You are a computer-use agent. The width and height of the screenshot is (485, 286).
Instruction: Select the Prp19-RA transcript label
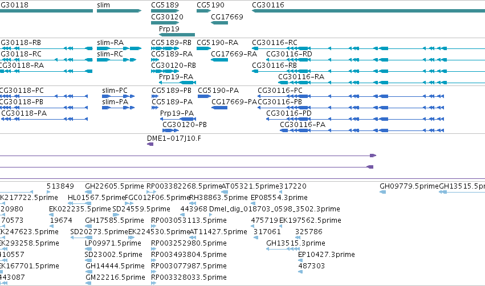point(176,77)
